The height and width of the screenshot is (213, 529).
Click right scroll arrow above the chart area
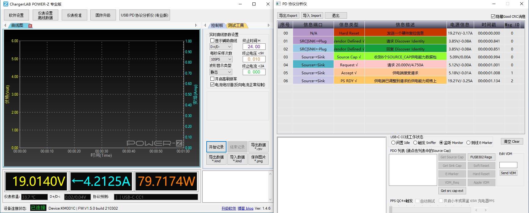point(196,25)
